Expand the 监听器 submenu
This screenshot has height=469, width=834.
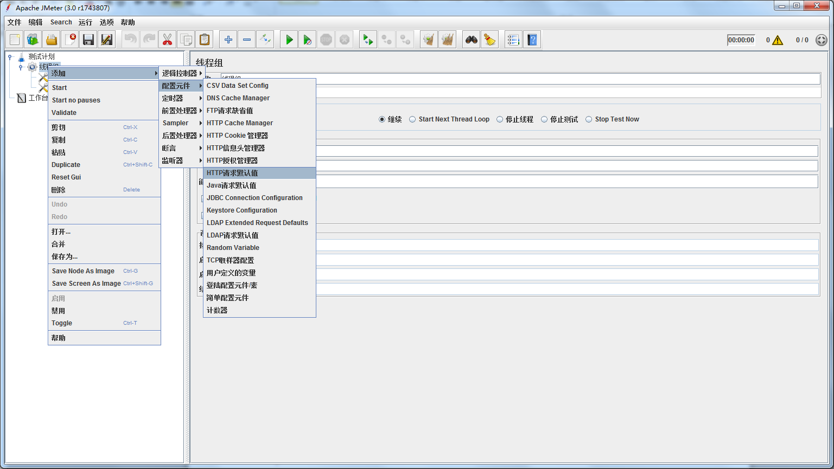click(x=181, y=160)
